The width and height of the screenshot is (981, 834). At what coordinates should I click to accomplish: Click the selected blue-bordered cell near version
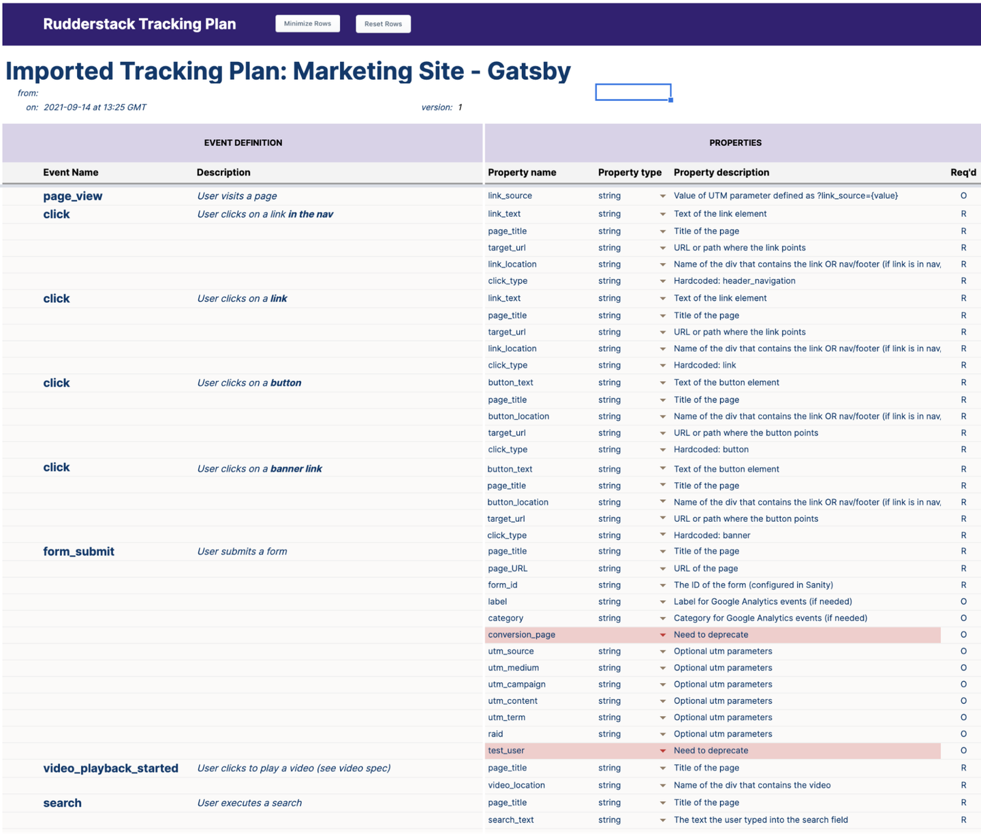[633, 91]
